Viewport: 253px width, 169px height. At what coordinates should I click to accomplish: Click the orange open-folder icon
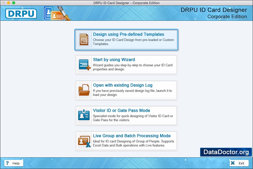[84, 90]
